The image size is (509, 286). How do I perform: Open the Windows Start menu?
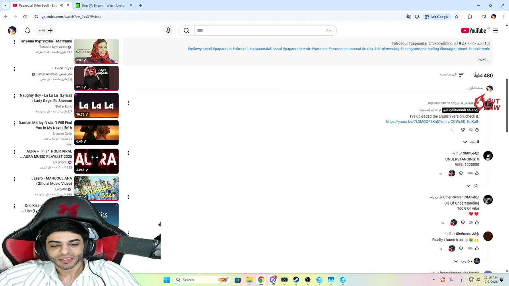167,280
